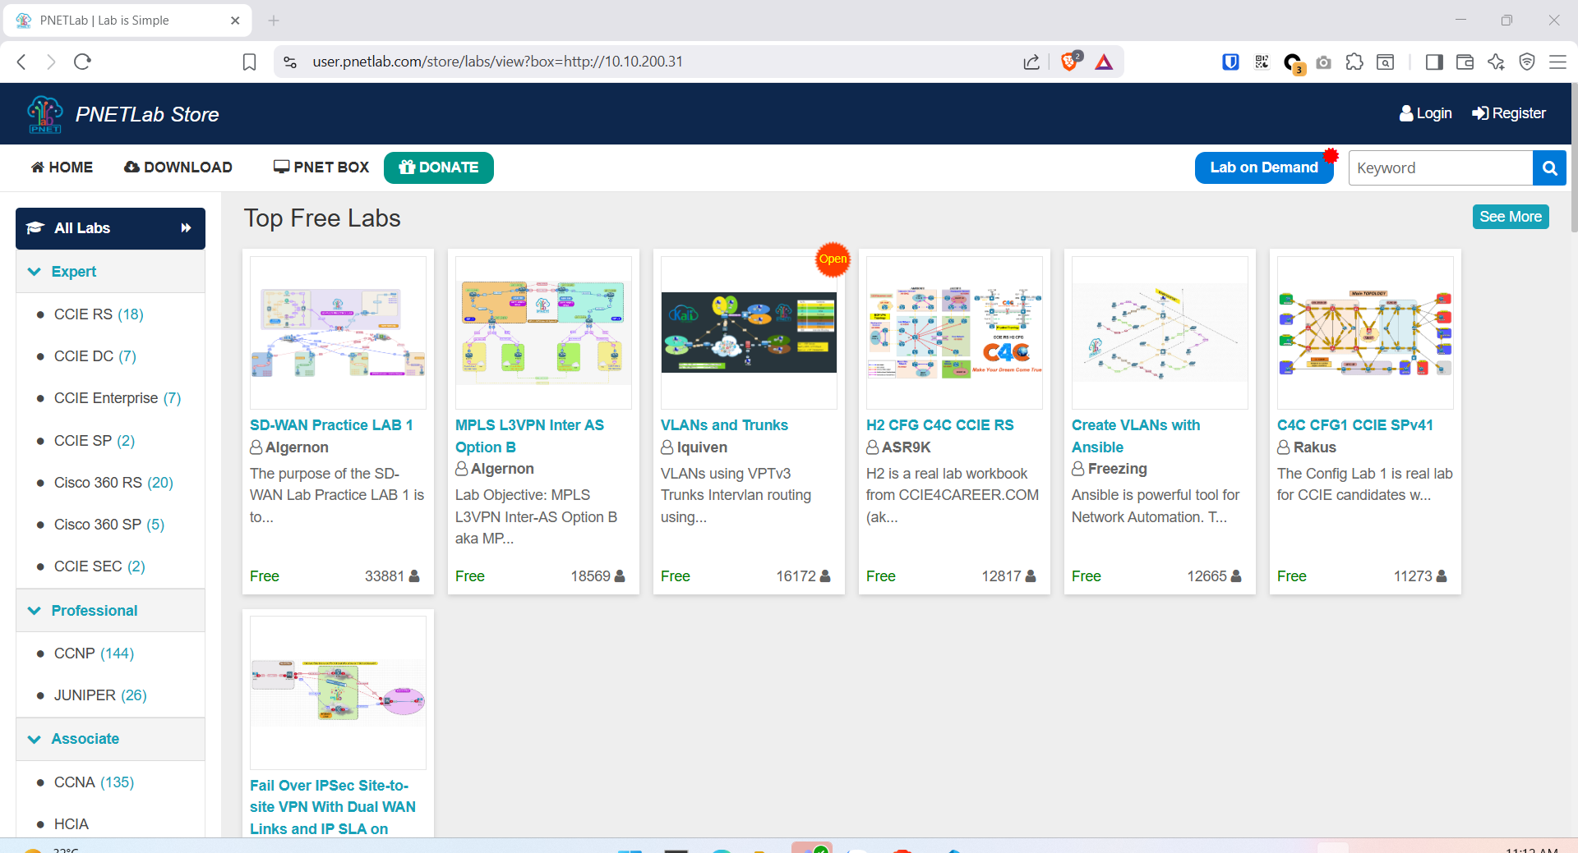Click MPLS L3VPN Inter AS thumbnail
1578x853 pixels.
[x=543, y=332]
